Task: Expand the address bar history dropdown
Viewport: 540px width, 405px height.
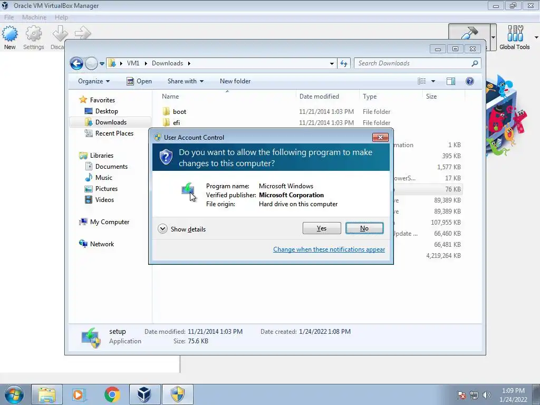Action: click(x=332, y=64)
